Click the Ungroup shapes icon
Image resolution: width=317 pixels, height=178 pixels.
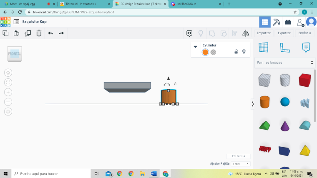click(224, 33)
